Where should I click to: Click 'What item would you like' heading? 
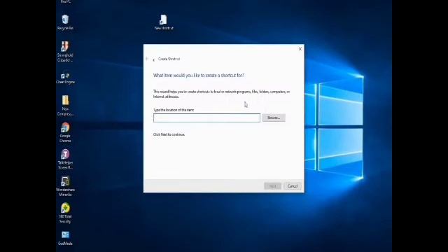[199, 76]
